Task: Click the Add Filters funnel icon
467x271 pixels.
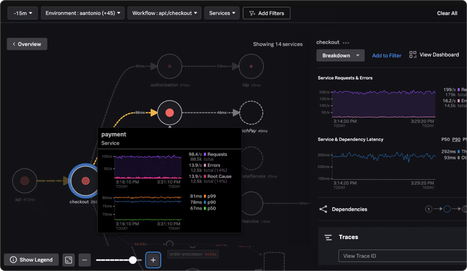Action: [252, 13]
